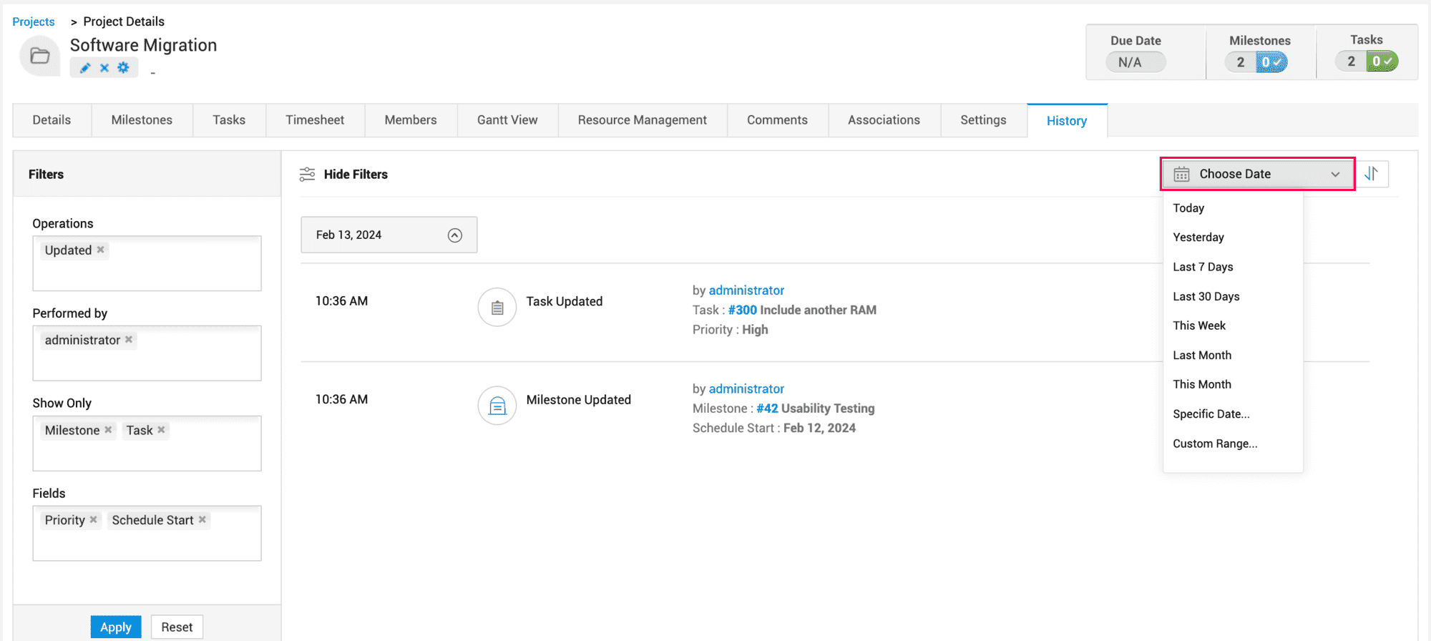Open the Choose Date dropdown
This screenshot has width=1431, height=641.
click(1257, 174)
